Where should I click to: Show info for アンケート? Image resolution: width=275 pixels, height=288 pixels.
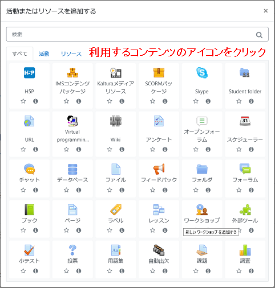[x=165, y=149]
